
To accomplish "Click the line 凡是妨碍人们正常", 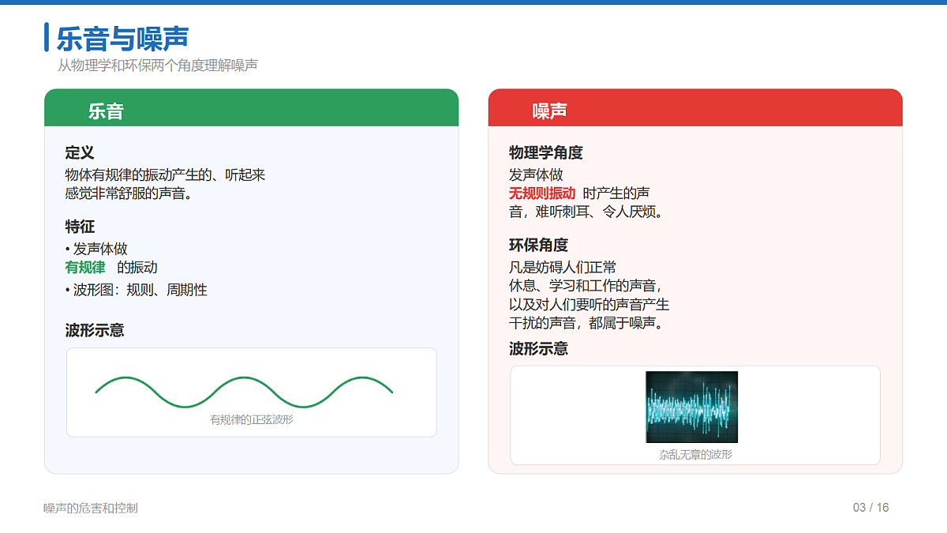I will click(563, 267).
